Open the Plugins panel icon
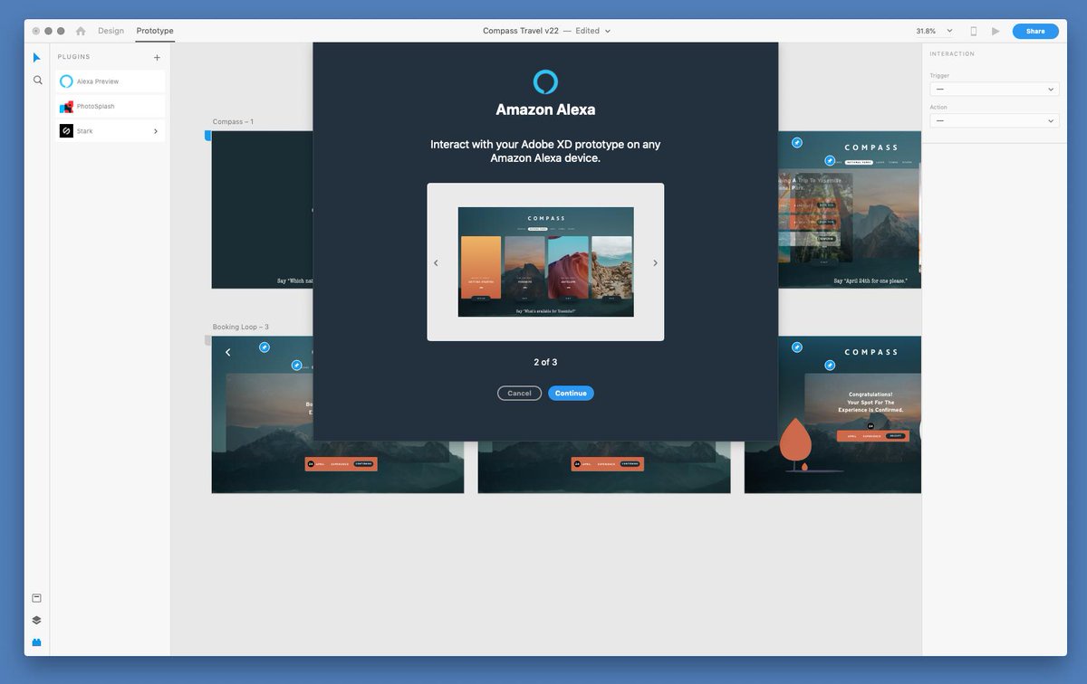Viewport: 1087px width, 684px height. coord(37,642)
